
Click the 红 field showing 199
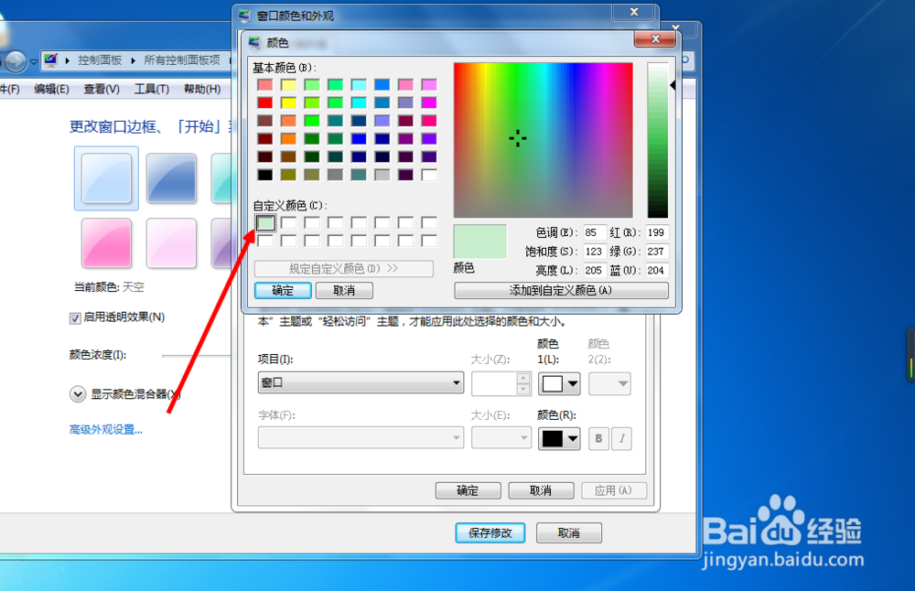click(x=656, y=232)
